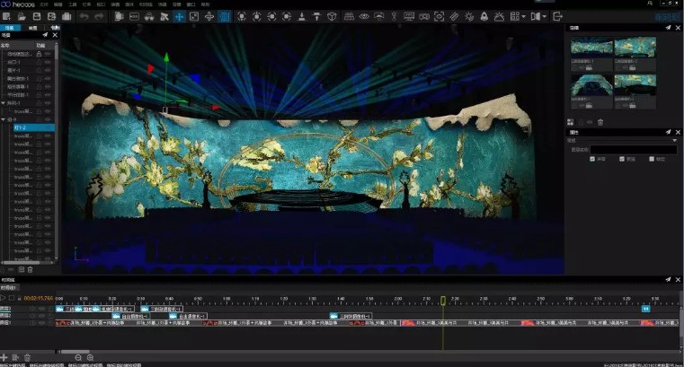
Task: Switch to the middle tab of the left panel
Action: point(32,28)
